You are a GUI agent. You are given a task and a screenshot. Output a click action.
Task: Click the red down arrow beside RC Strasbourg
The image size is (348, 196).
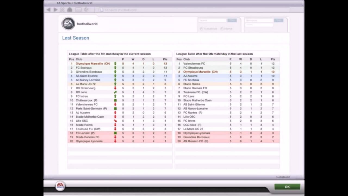(x=115, y=88)
